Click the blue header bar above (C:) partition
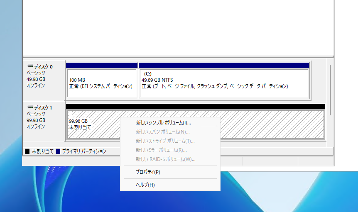Screen dimensions: 358x212 click(224, 66)
